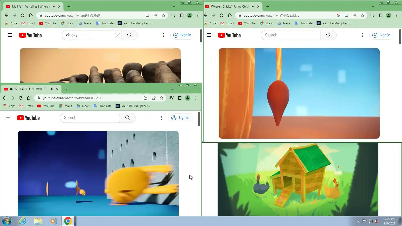
Task: Open media controls in bottom-left window
Action: [171, 98]
